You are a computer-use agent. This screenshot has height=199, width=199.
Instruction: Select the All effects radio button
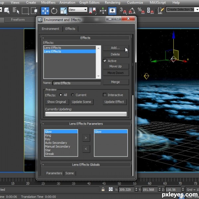(x=61, y=95)
